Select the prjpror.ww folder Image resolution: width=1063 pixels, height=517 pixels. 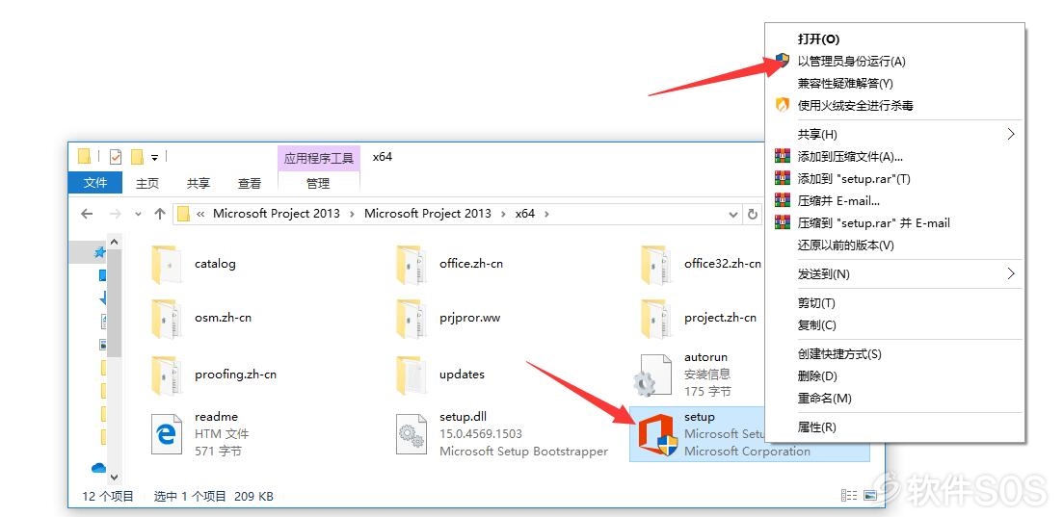449,318
